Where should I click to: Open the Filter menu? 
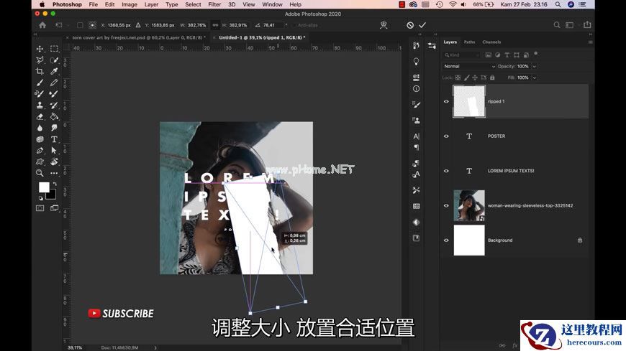(x=214, y=4)
